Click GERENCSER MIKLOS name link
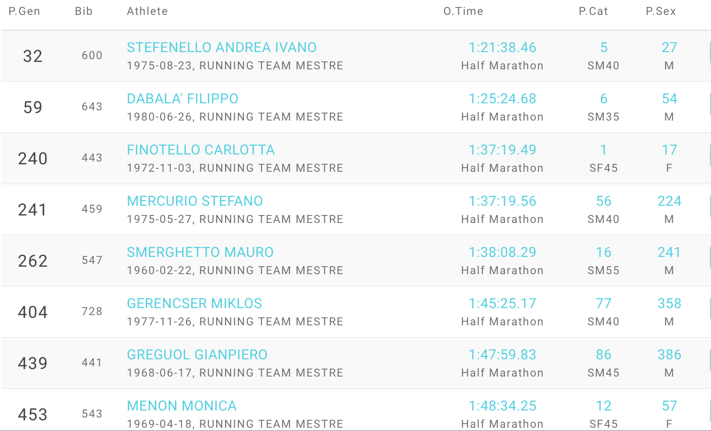The image size is (711, 431). 194,303
